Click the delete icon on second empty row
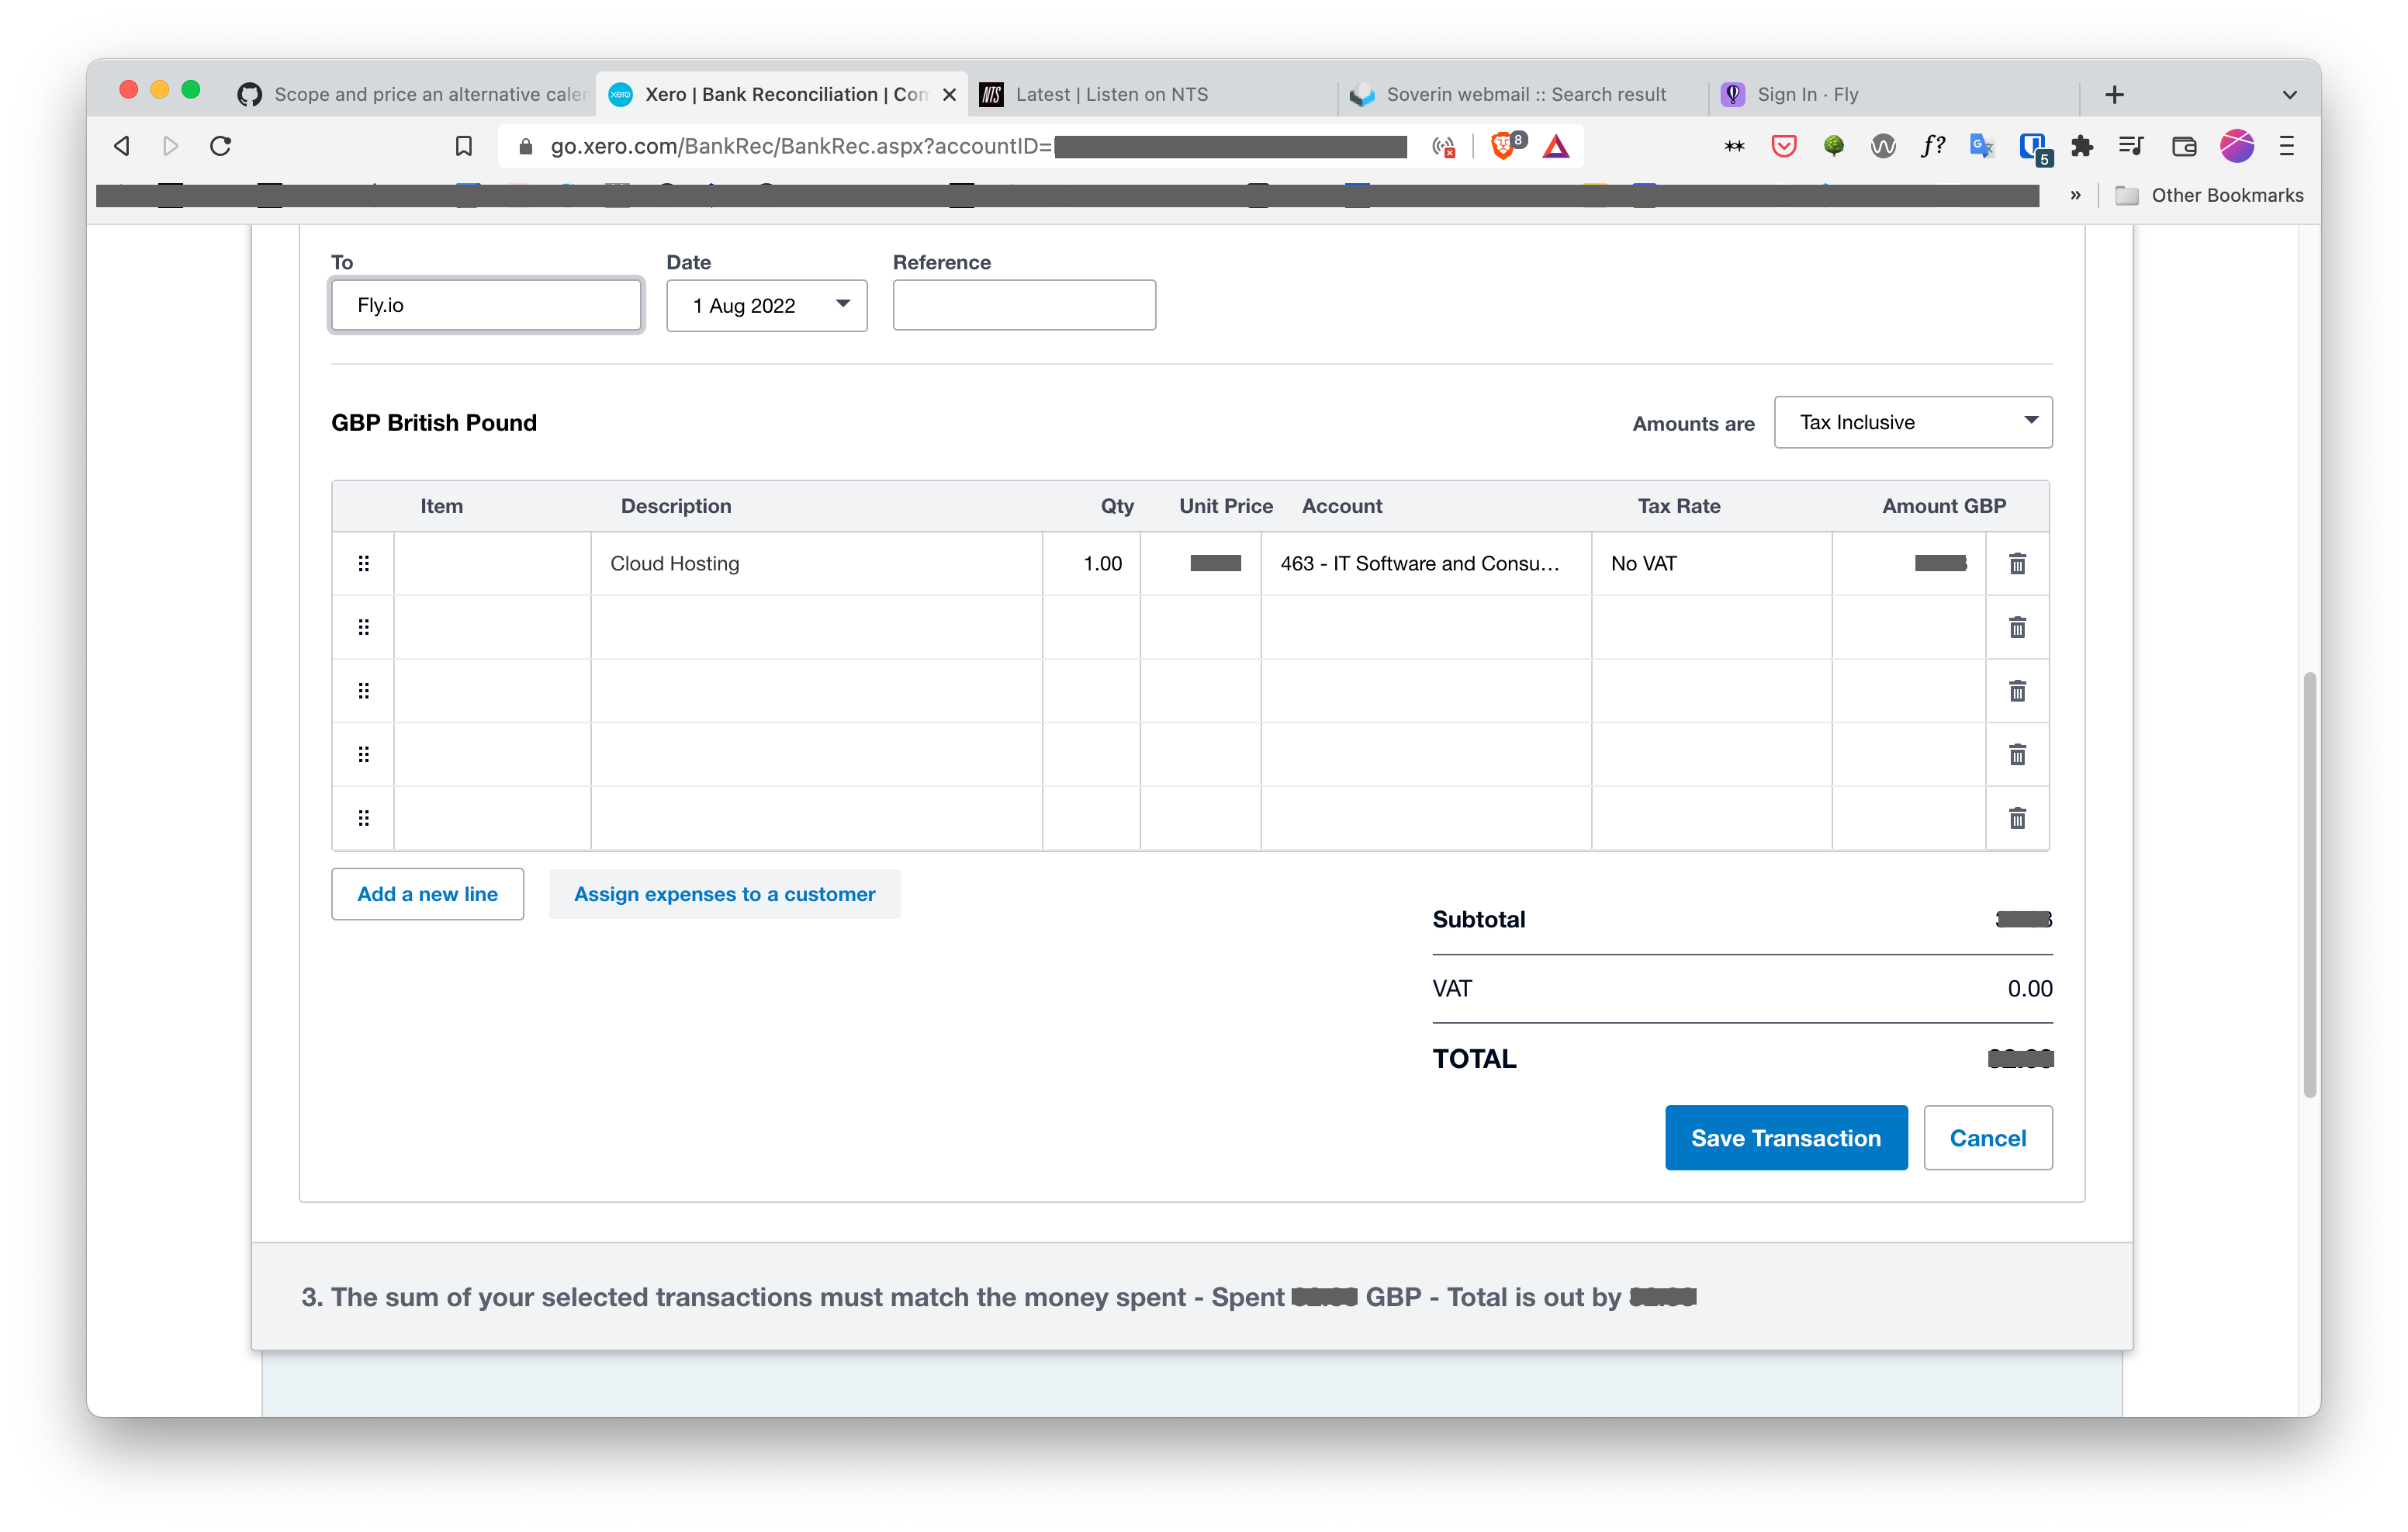This screenshot has height=1532, width=2408. 2016,690
